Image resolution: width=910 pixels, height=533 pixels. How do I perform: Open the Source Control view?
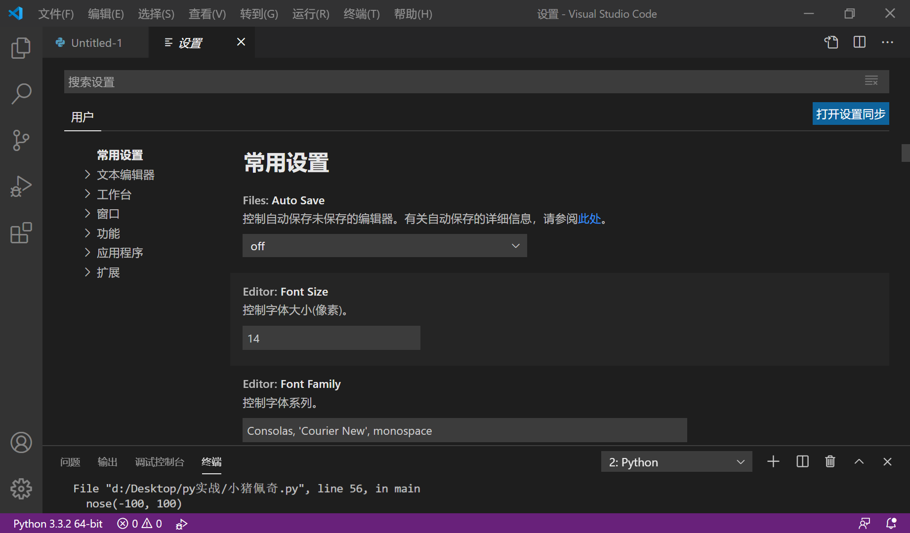click(21, 140)
